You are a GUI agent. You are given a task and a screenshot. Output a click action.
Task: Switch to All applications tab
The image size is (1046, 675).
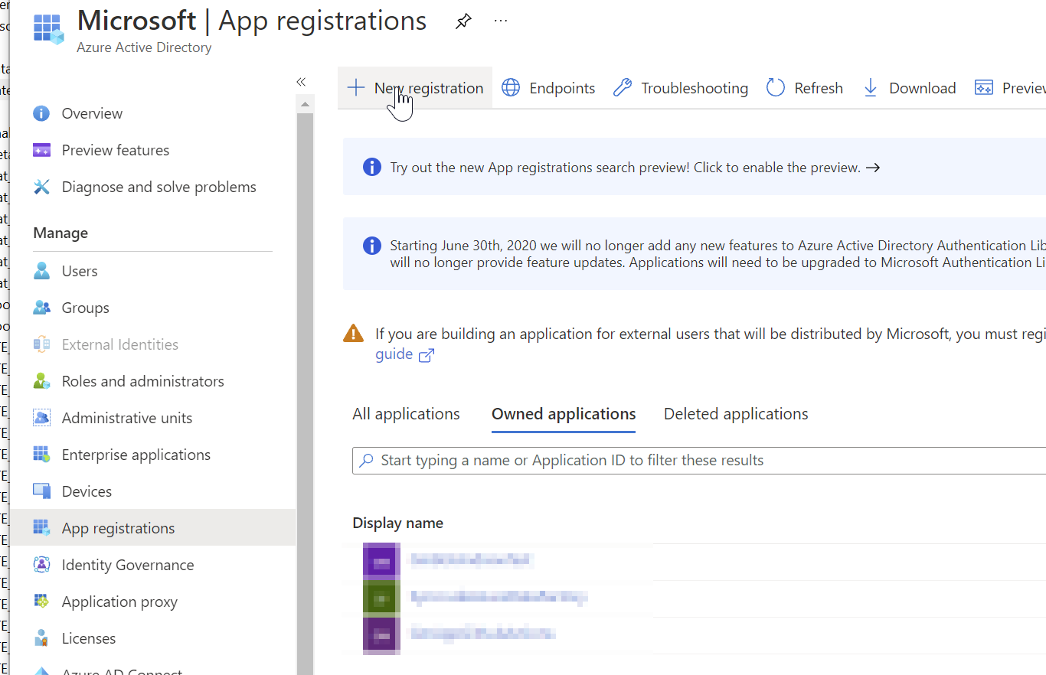[406, 414]
